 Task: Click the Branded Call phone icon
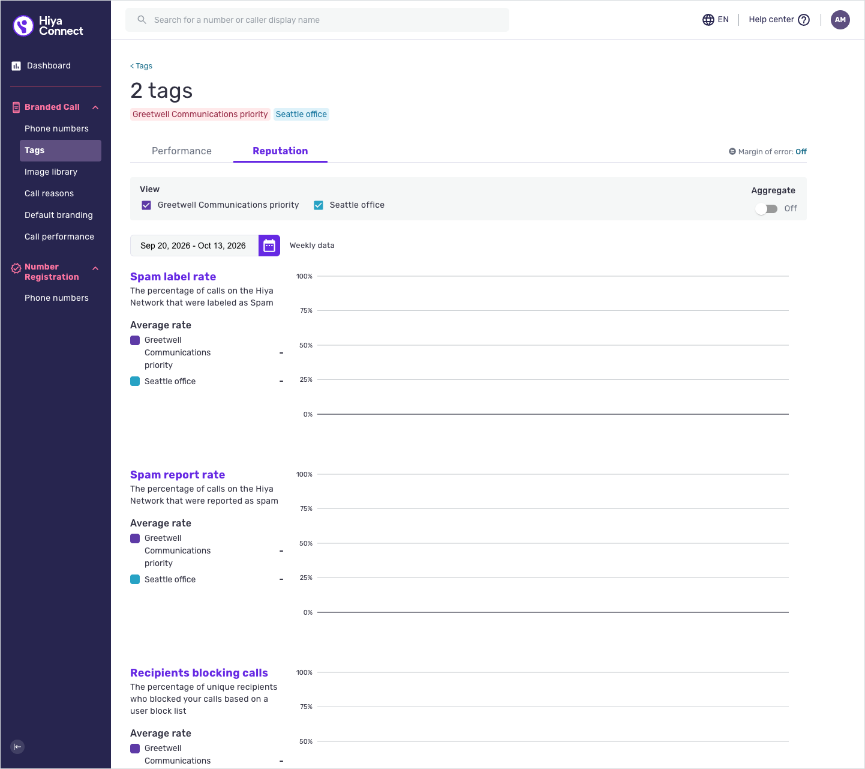tap(16, 107)
